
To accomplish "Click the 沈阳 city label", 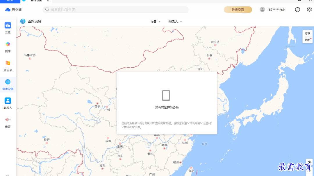I will (200, 69).
